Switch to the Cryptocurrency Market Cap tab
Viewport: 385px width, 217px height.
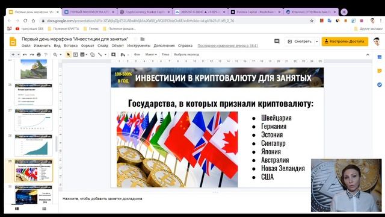pyautogui.click(x=145, y=12)
